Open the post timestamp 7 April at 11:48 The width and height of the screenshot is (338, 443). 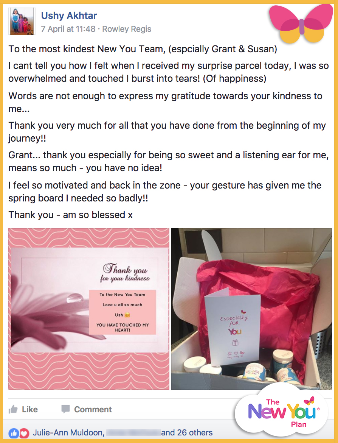[68, 29]
